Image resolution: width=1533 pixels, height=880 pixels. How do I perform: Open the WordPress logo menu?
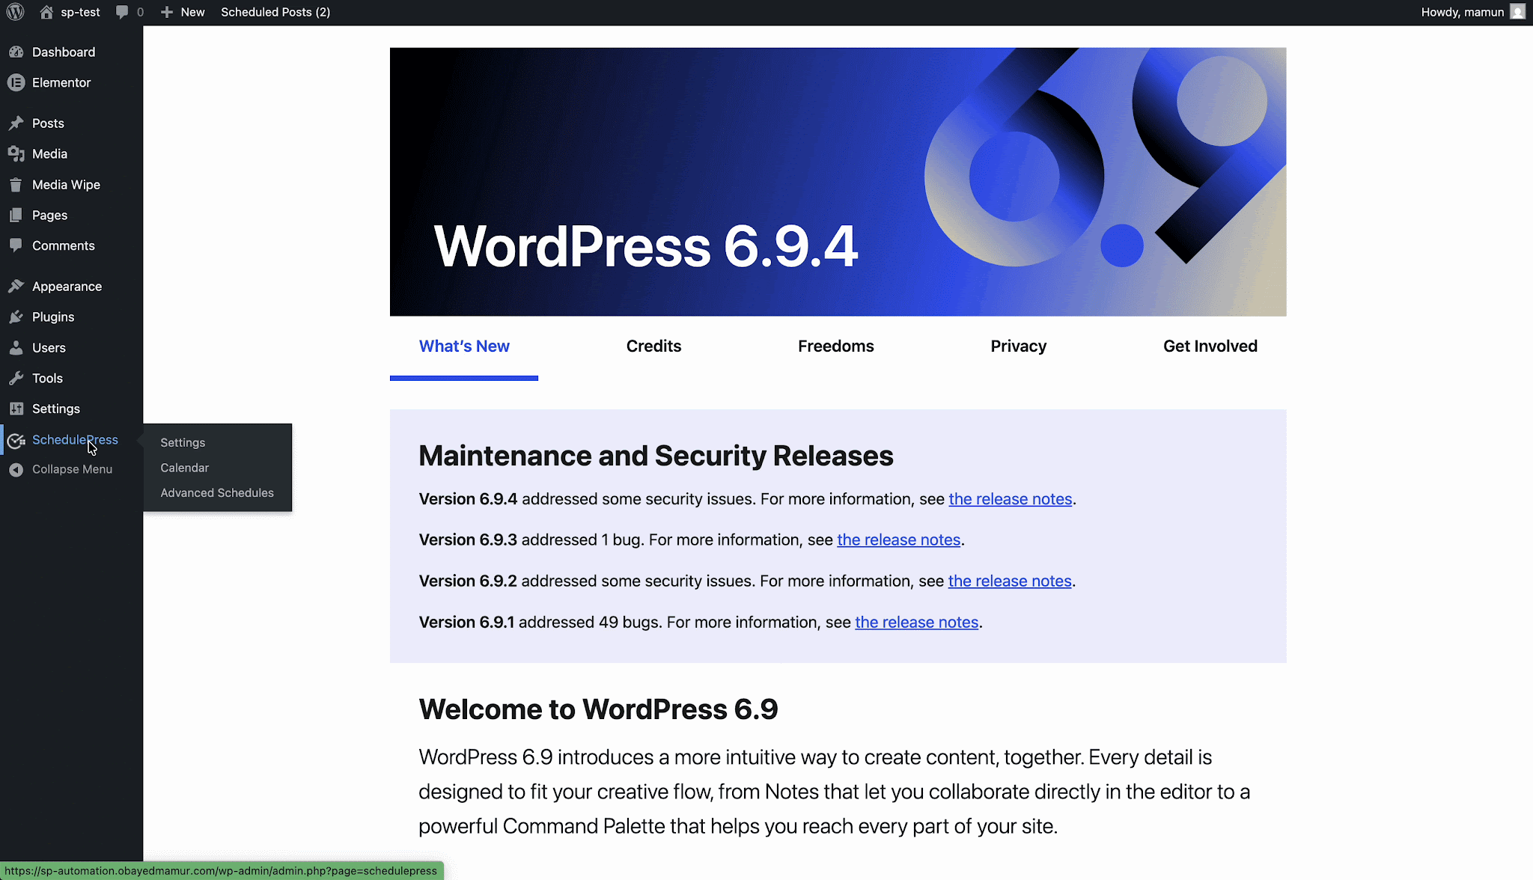click(16, 12)
